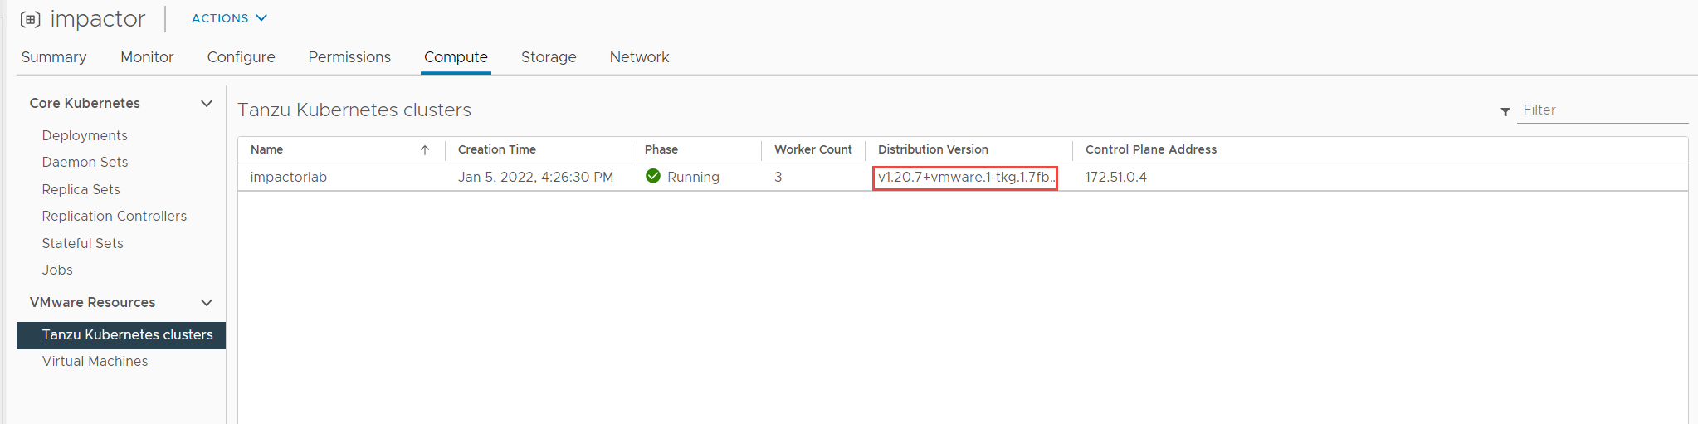Select Replication Controllers item
The height and width of the screenshot is (424, 1698).
(x=115, y=217)
